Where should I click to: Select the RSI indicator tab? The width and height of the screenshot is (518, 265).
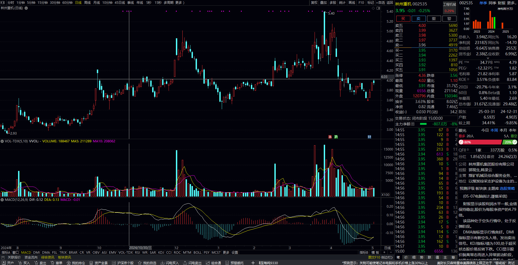tap(137, 253)
